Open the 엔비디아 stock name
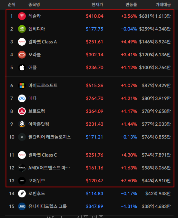Screen dimensions: 178x218 37,29
